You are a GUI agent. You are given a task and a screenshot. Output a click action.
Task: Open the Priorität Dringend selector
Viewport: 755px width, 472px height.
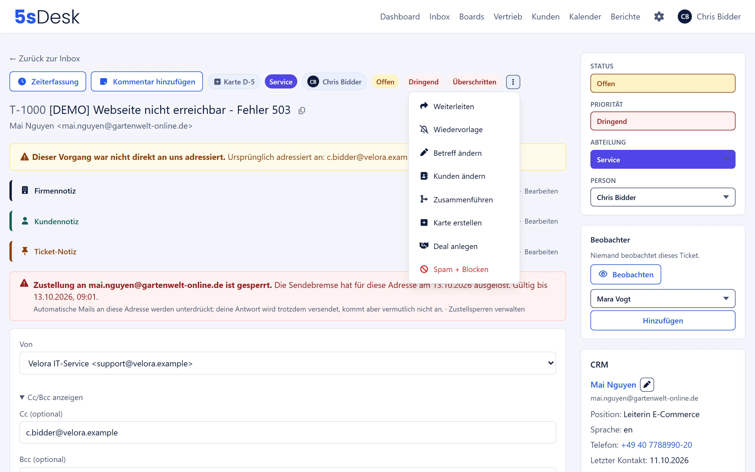point(663,121)
